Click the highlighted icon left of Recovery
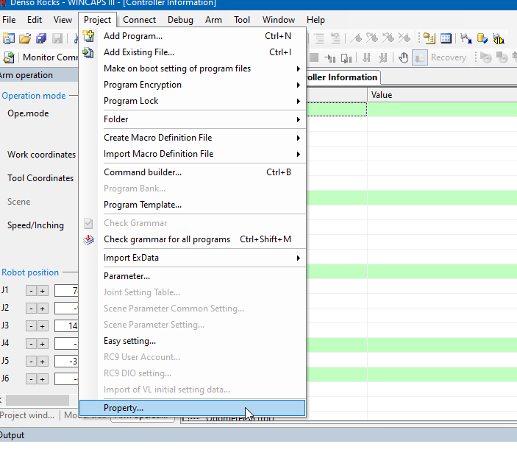The height and width of the screenshot is (458, 517). [420, 57]
